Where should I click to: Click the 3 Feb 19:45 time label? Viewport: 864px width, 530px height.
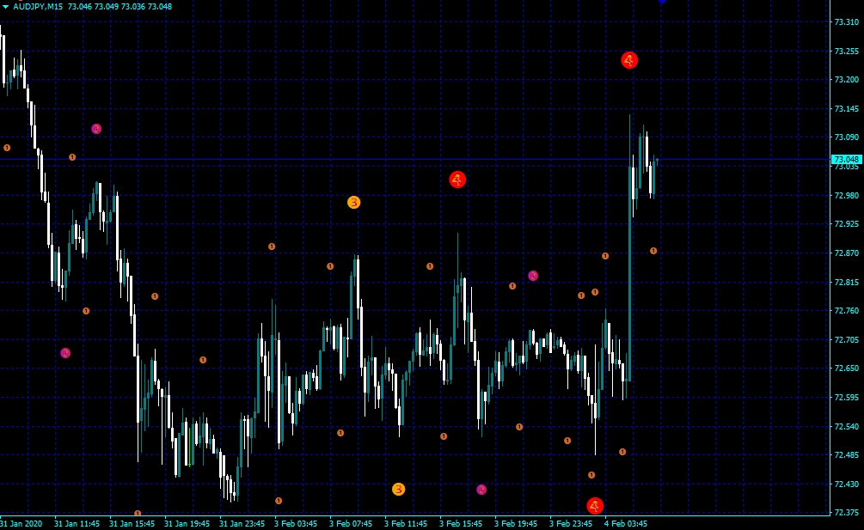click(x=516, y=523)
